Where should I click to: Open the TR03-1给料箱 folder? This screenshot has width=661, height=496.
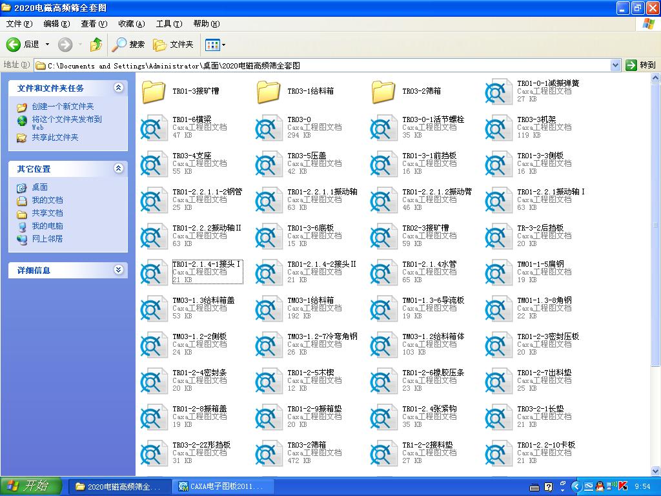point(268,91)
